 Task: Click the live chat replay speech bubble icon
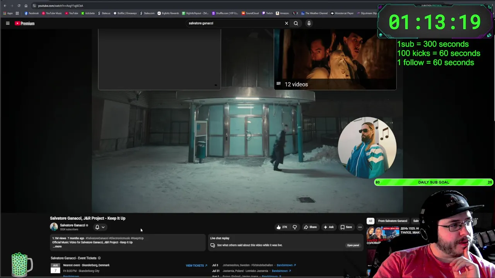coord(213,245)
